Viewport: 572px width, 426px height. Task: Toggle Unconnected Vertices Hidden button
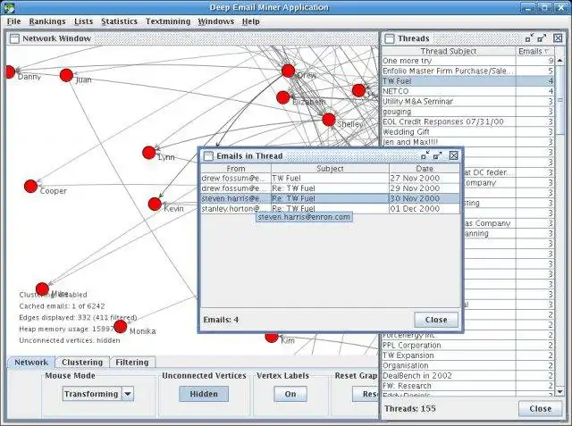click(204, 394)
